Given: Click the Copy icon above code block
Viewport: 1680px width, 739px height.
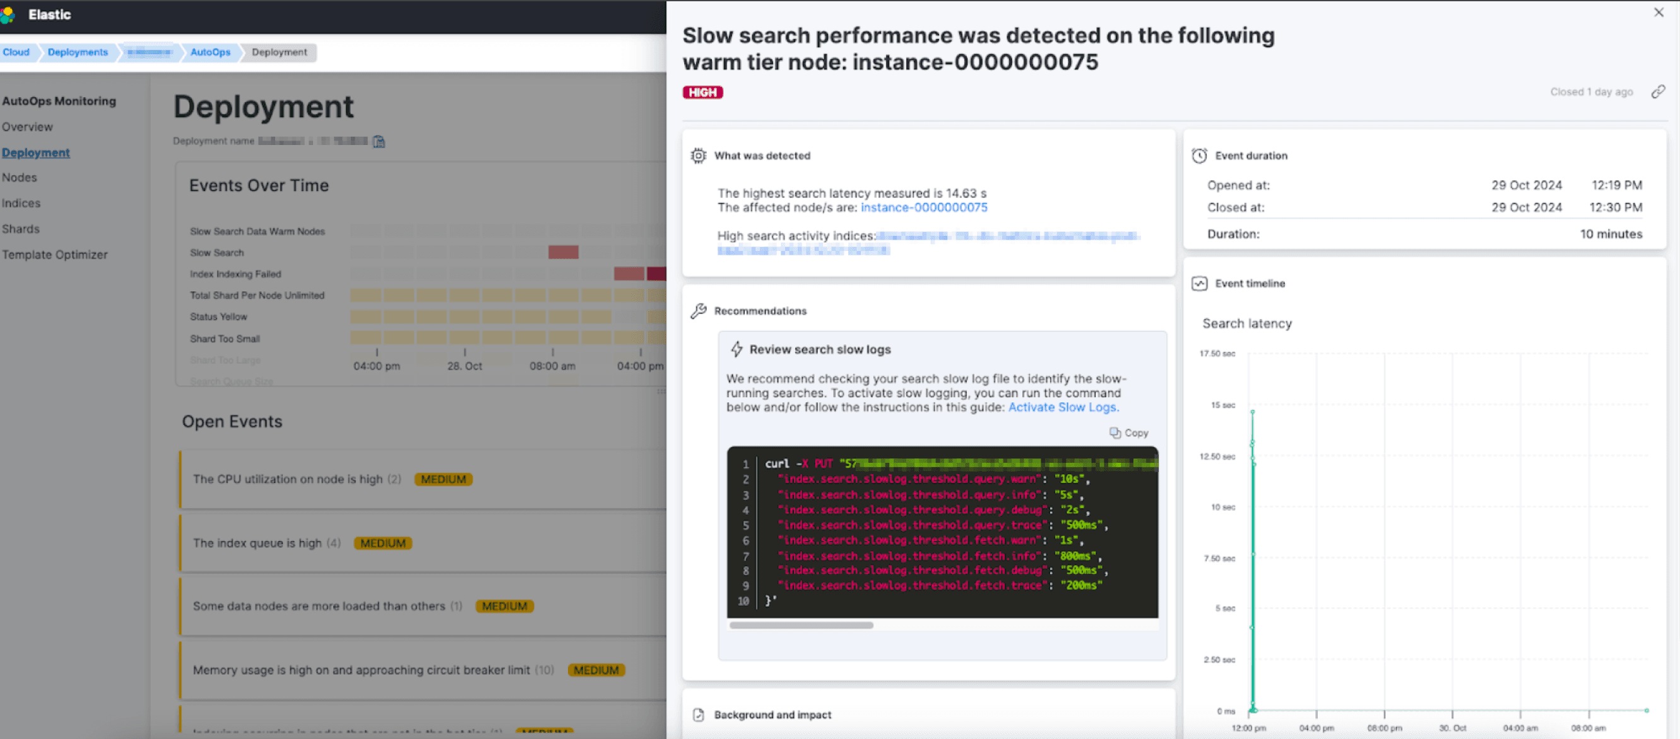Looking at the screenshot, I should pyautogui.click(x=1115, y=433).
